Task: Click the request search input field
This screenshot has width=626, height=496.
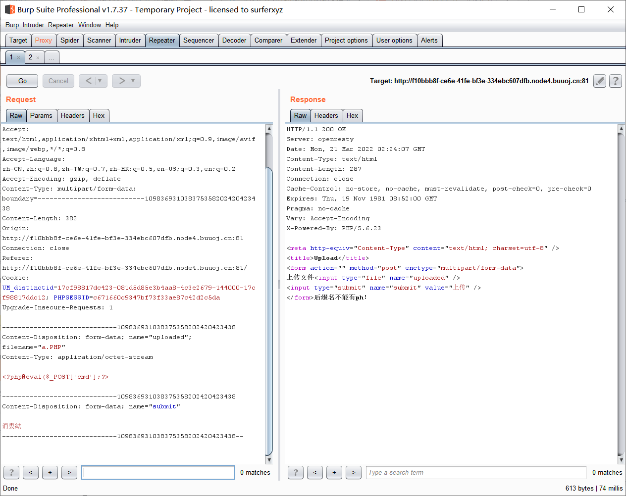Action: (x=158, y=473)
